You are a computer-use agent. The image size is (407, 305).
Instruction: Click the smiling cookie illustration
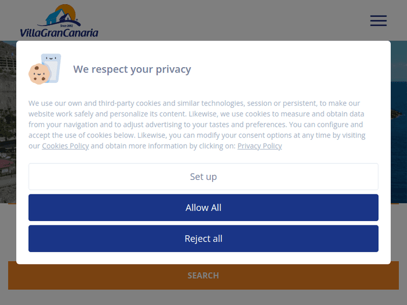click(x=39, y=74)
